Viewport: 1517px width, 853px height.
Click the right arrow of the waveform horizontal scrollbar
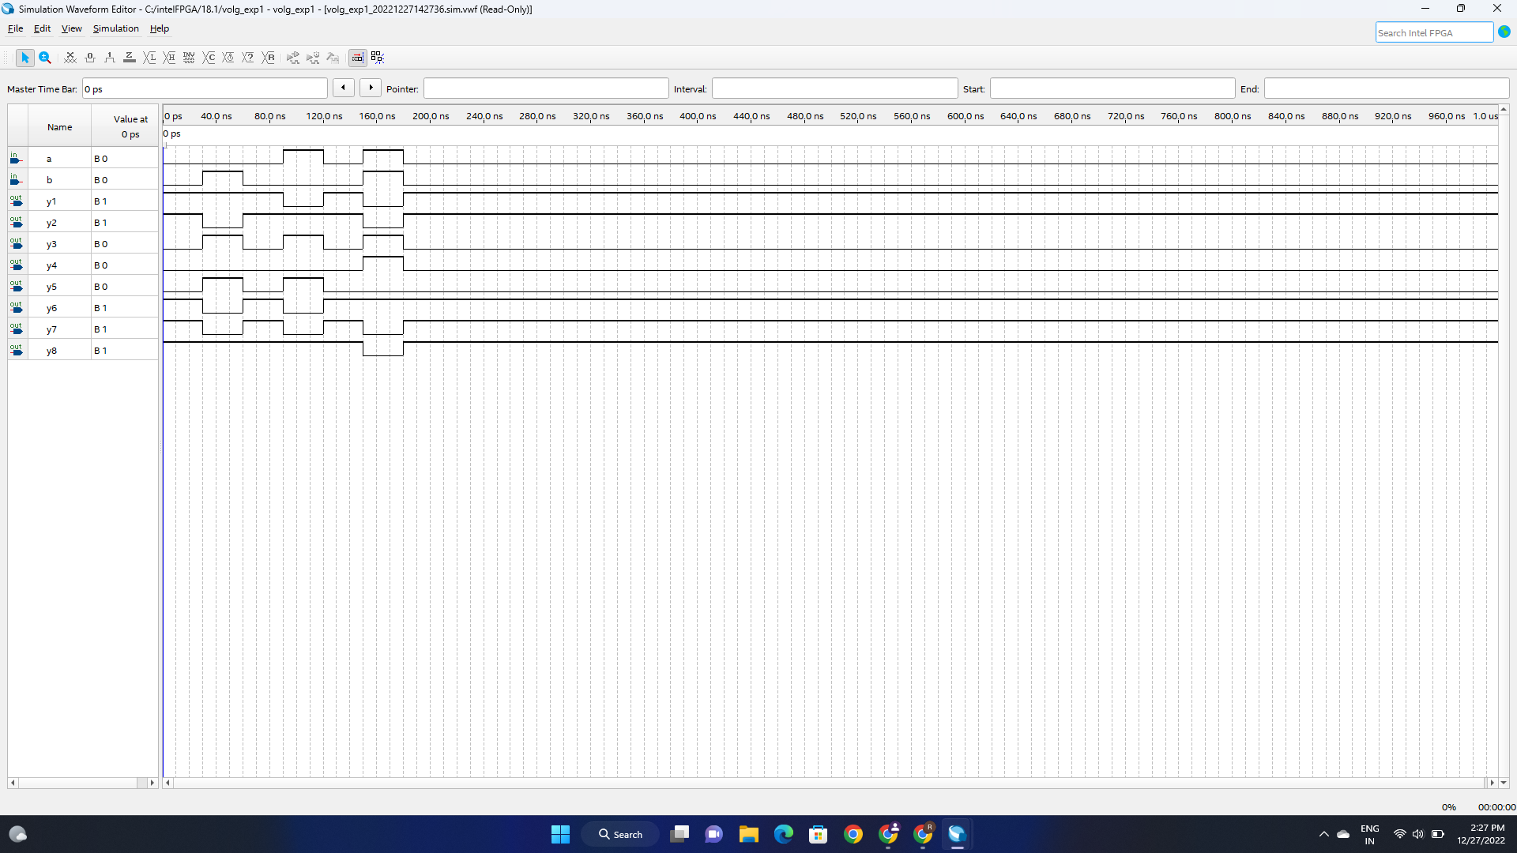point(1492,783)
